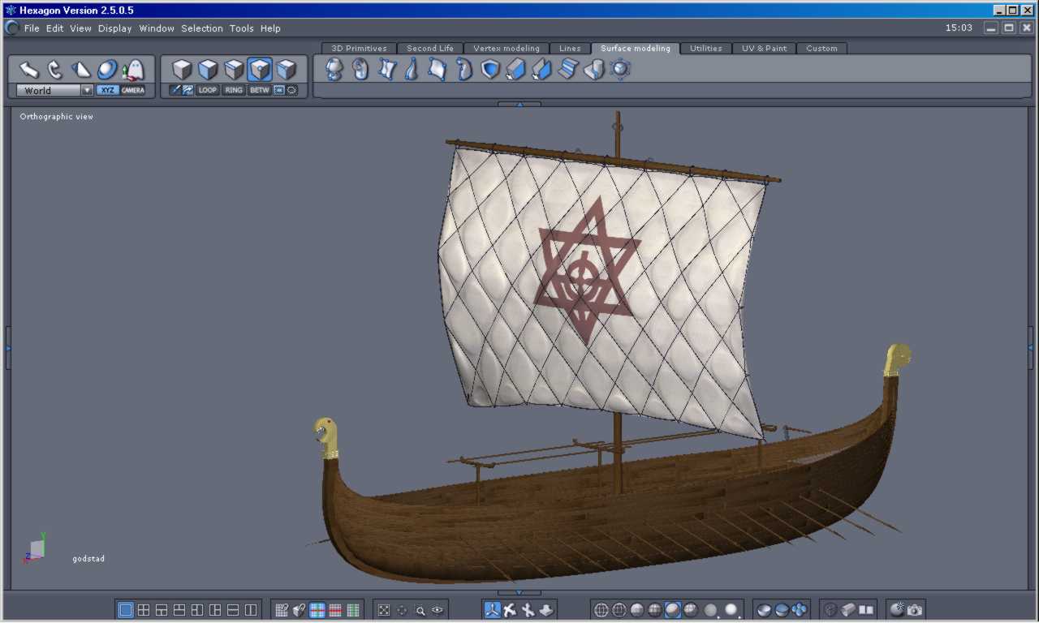The height and width of the screenshot is (623, 1039).
Task: Open the Second Life tab
Action: click(x=430, y=49)
